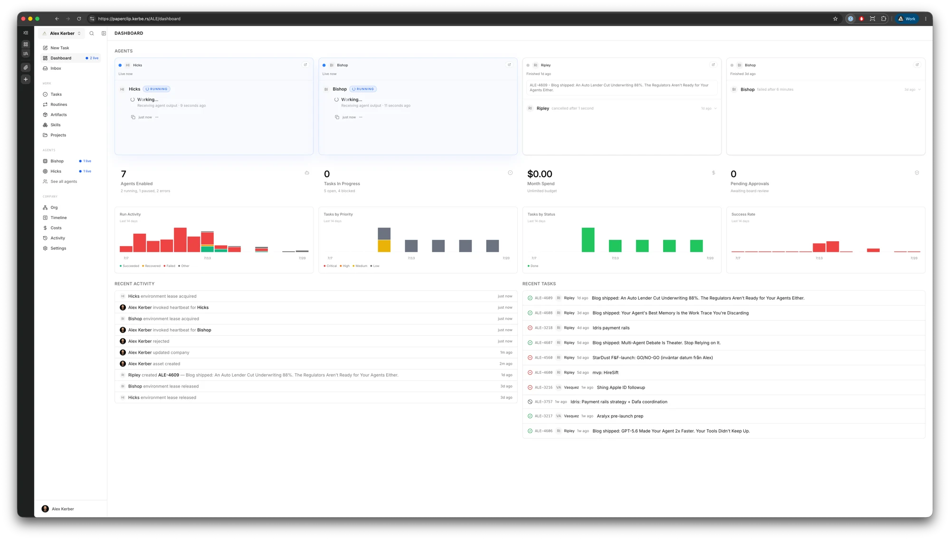This screenshot has height=540, width=950.
Task: Click Hicks RUNNING status badge
Action: pyautogui.click(x=157, y=89)
